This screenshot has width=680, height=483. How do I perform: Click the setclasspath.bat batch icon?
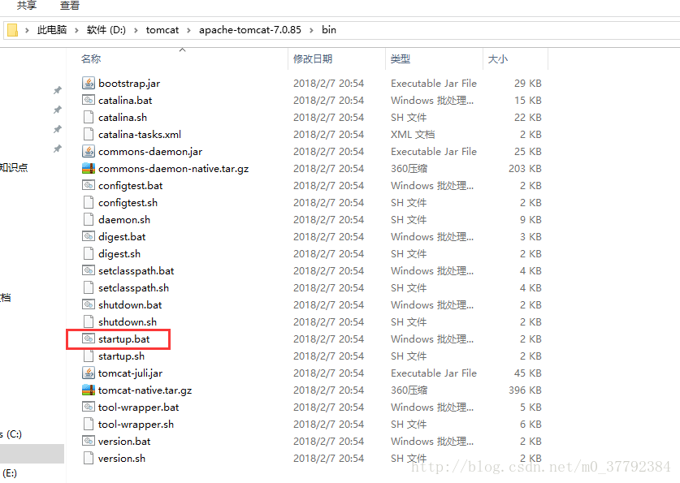pyautogui.click(x=89, y=270)
